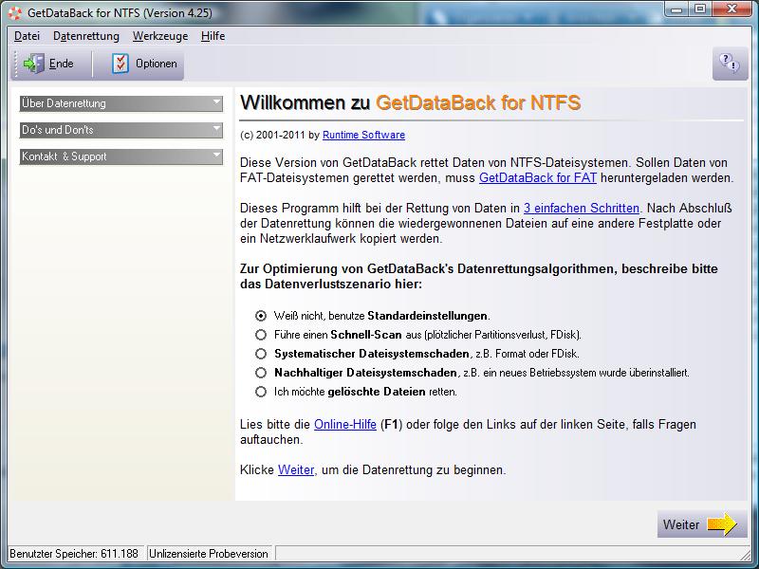Viewport: 759px width, 569px height.
Task: Open the GetDataBack for FAT link
Action: pos(538,178)
